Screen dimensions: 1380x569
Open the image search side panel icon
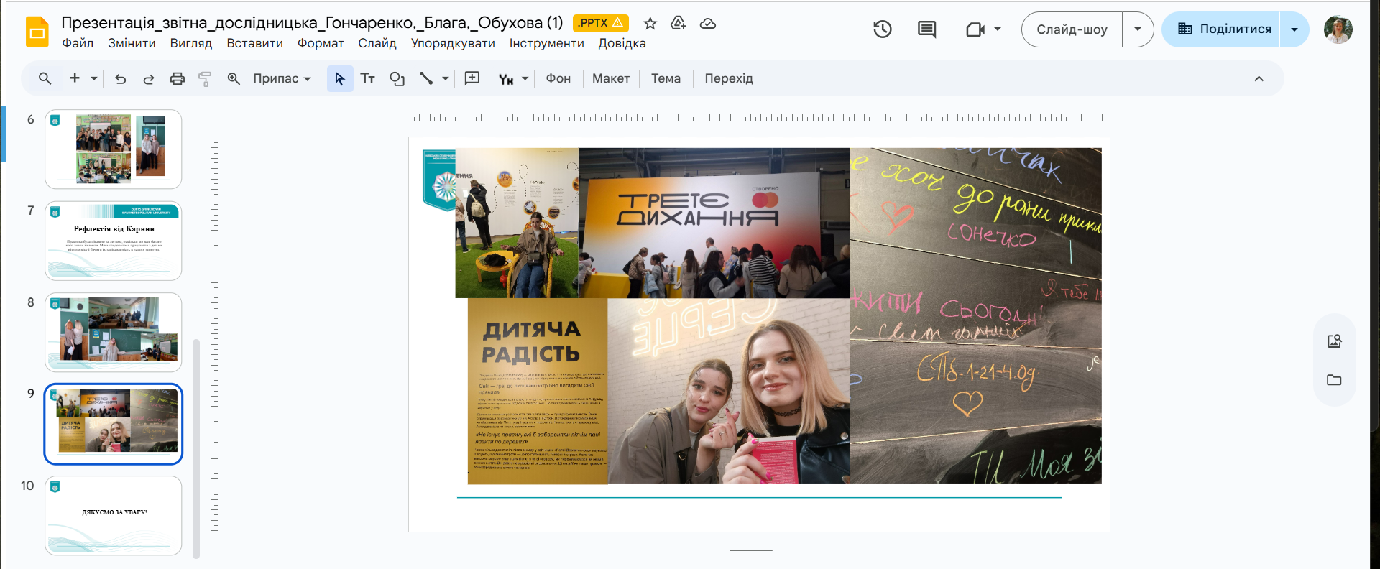(x=1335, y=341)
